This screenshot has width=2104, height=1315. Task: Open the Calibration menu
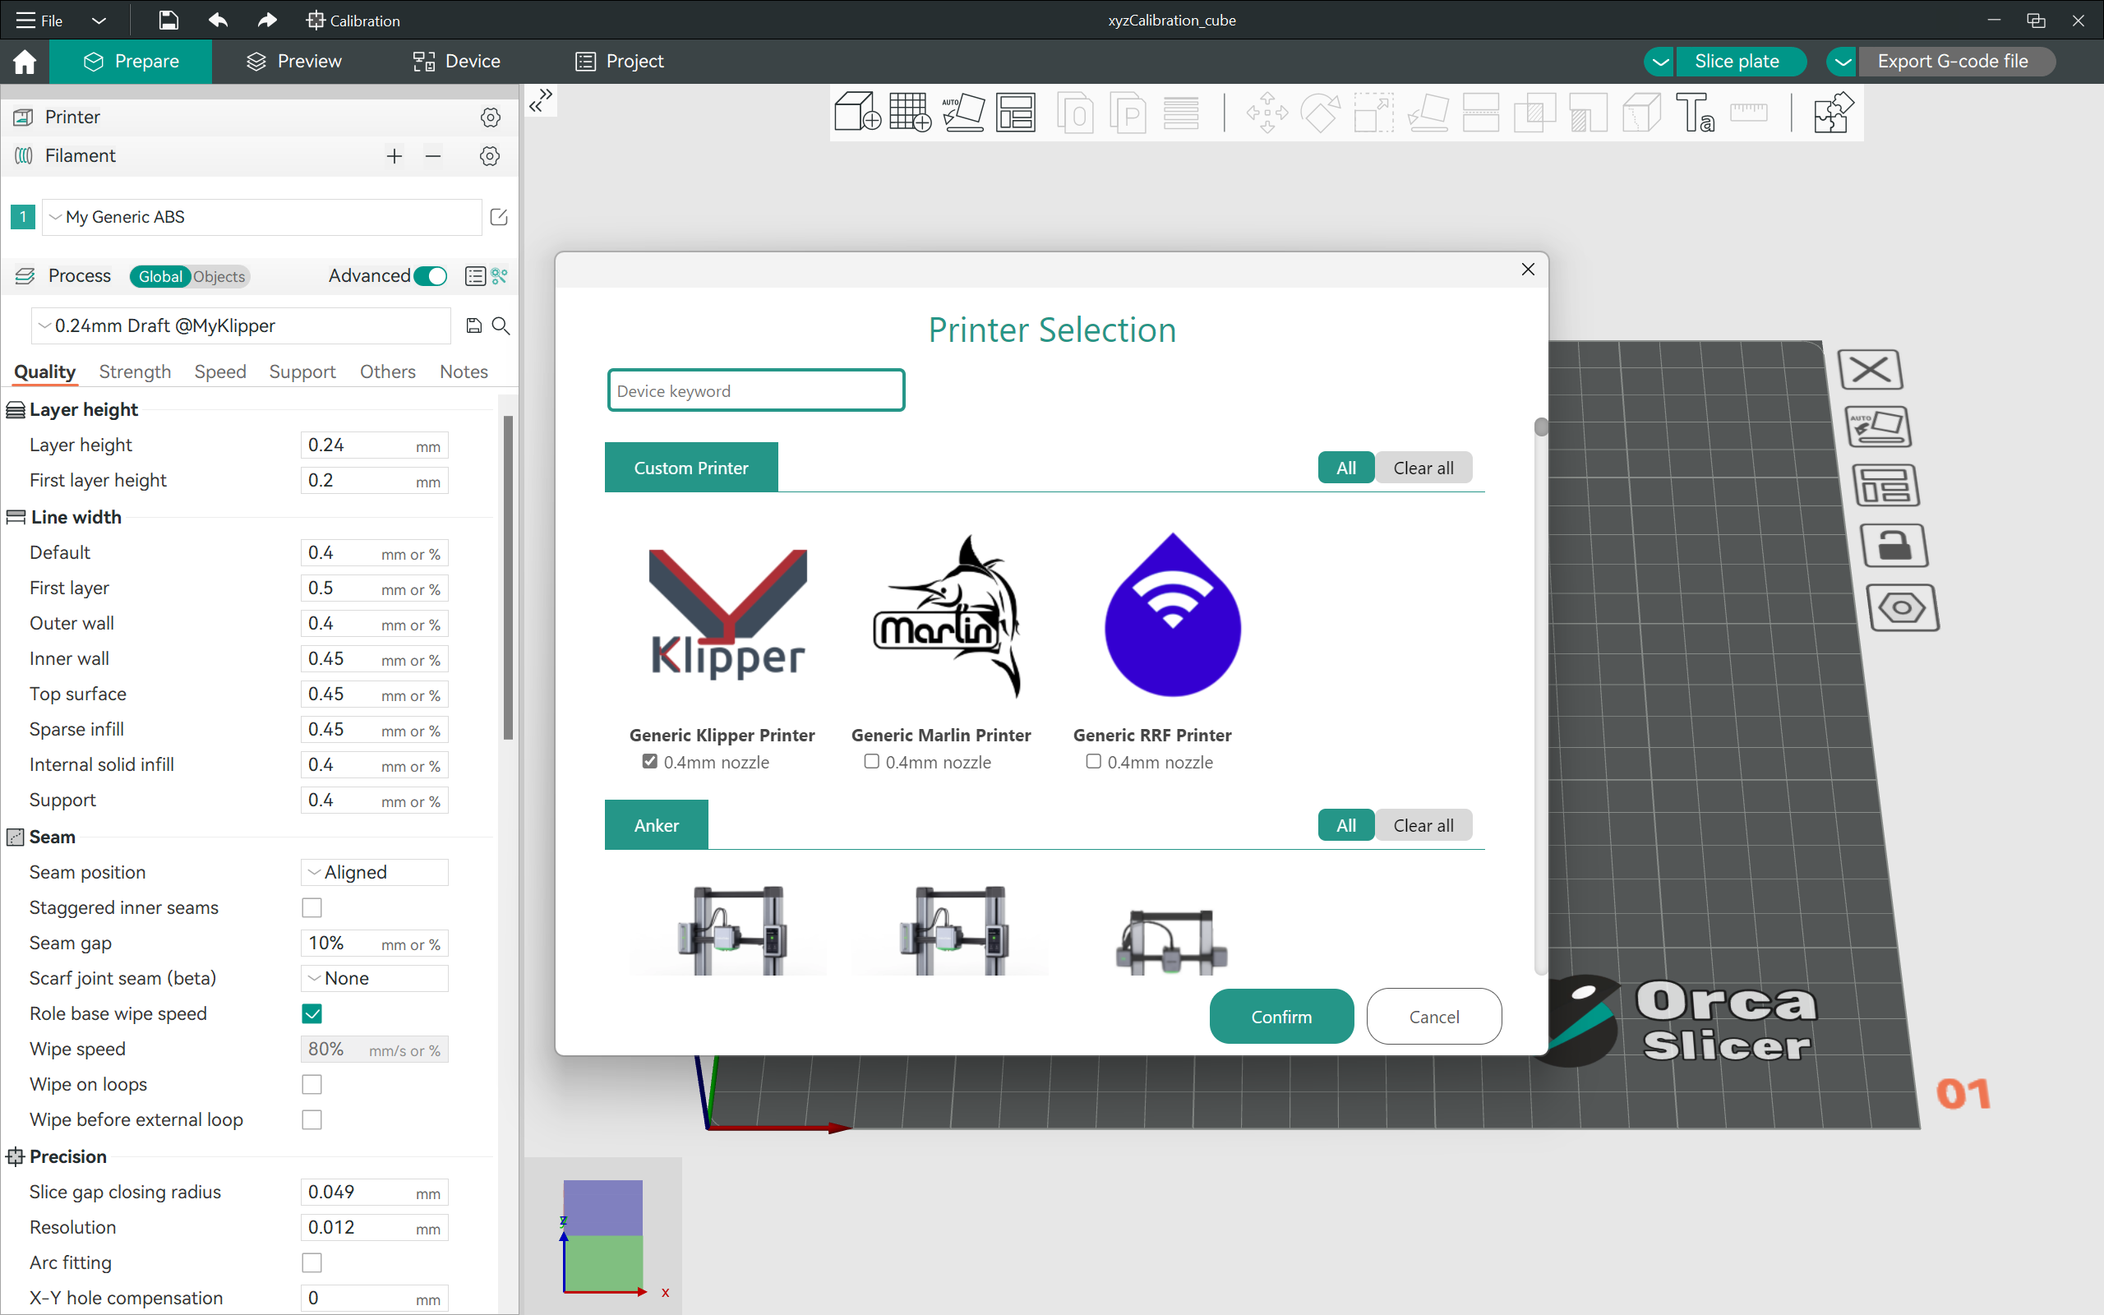353,20
